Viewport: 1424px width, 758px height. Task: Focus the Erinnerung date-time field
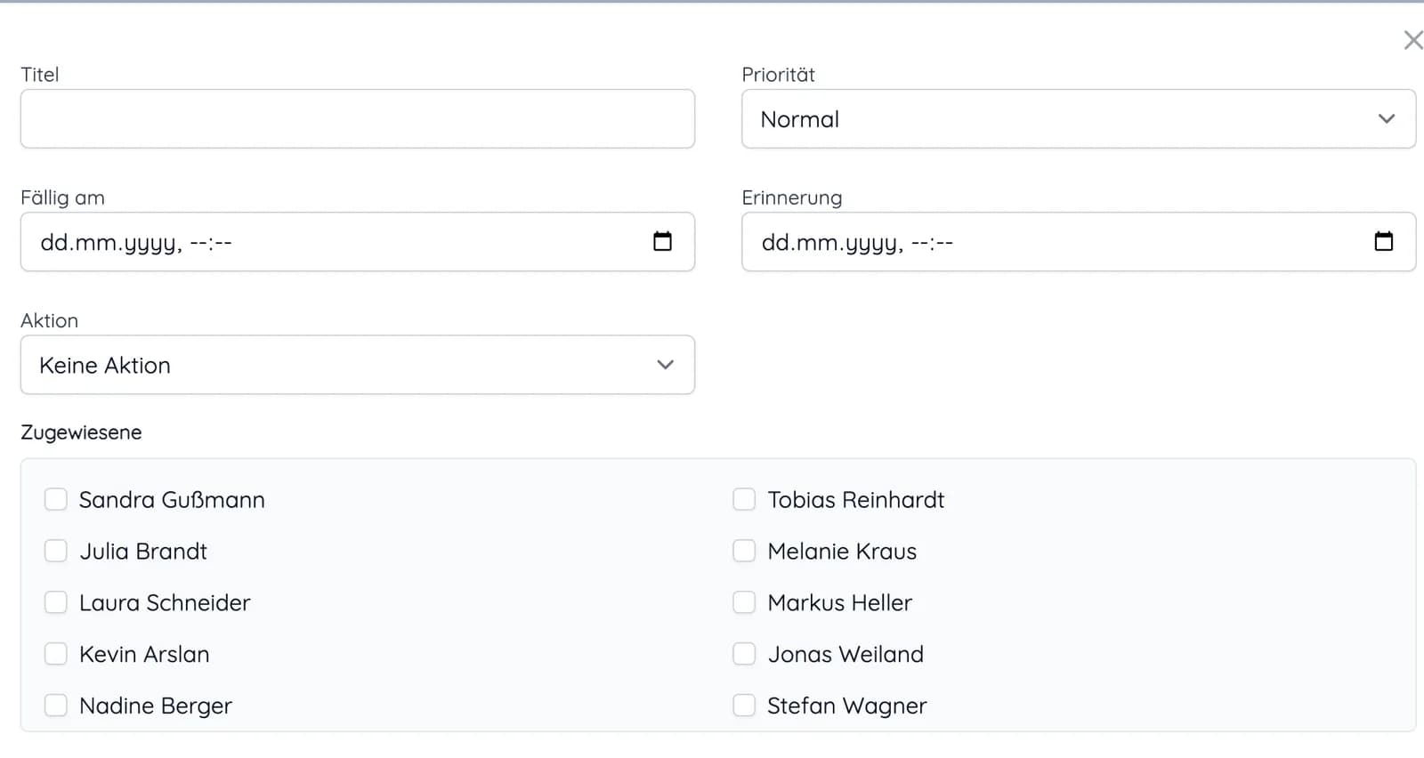click(x=1079, y=241)
